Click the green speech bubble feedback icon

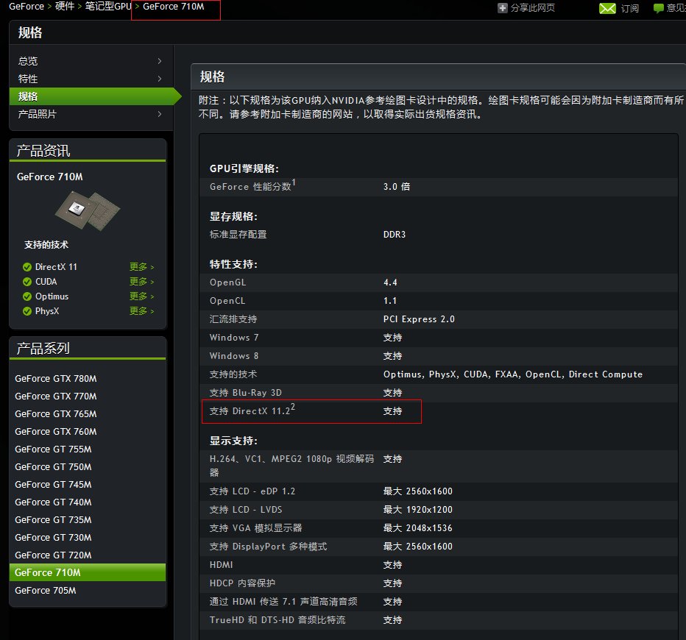tap(658, 8)
